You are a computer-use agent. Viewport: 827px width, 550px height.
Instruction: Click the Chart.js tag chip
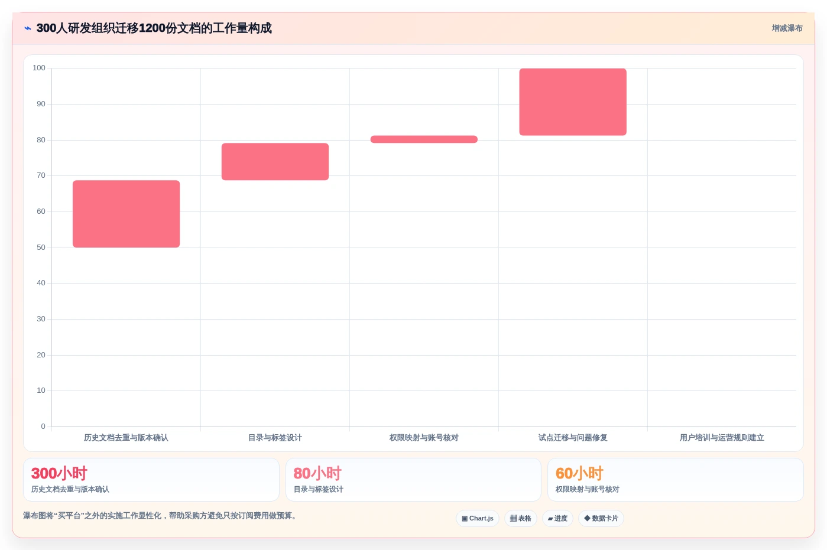tap(478, 519)
